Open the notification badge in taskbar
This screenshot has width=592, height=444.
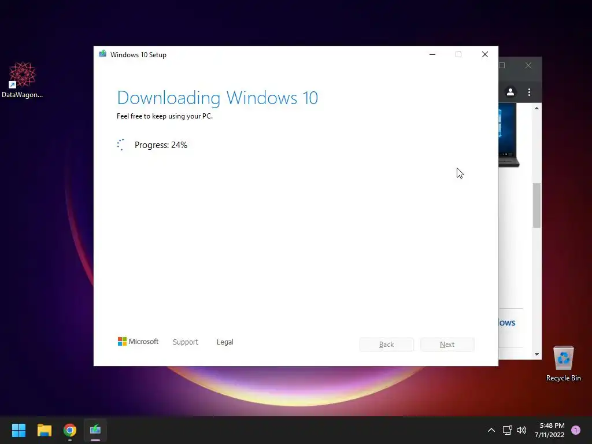point(576,430)
